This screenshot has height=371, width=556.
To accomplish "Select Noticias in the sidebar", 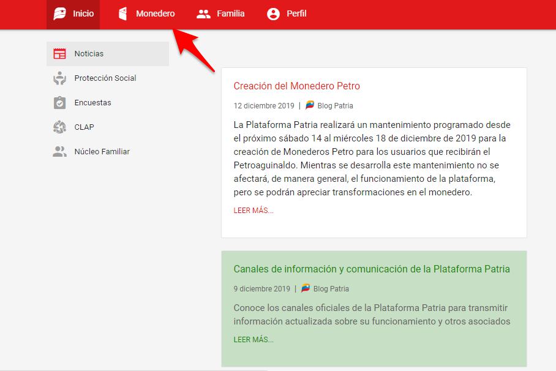I will point(108,53).
